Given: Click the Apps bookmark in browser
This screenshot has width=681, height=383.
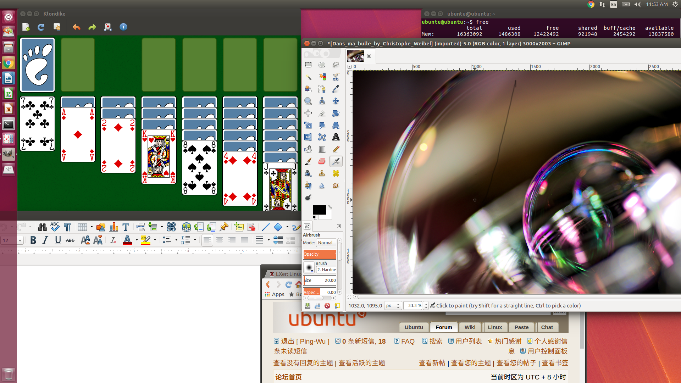Looking at the screenshot, I should (x=275, y=294).
